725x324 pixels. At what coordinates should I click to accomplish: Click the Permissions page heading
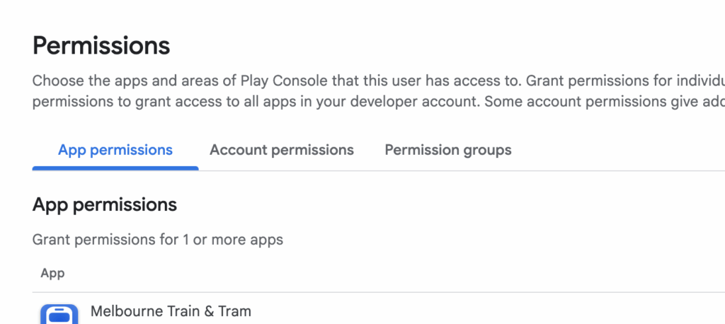101,46
